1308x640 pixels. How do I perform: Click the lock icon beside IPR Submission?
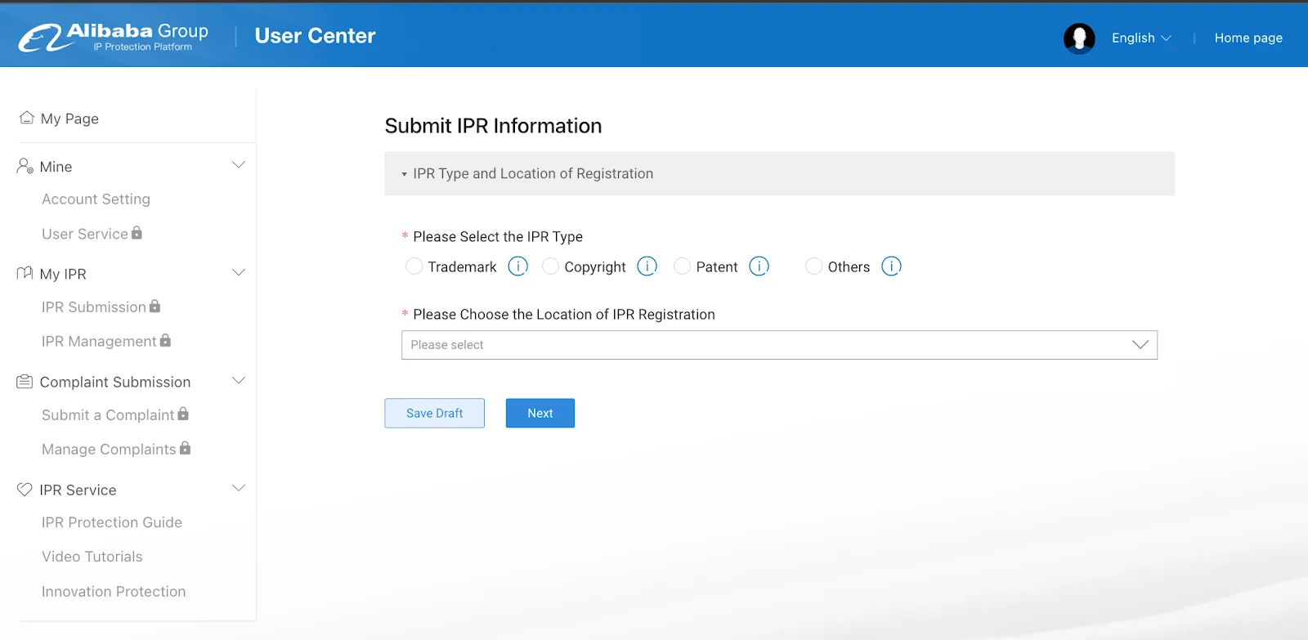155,307
